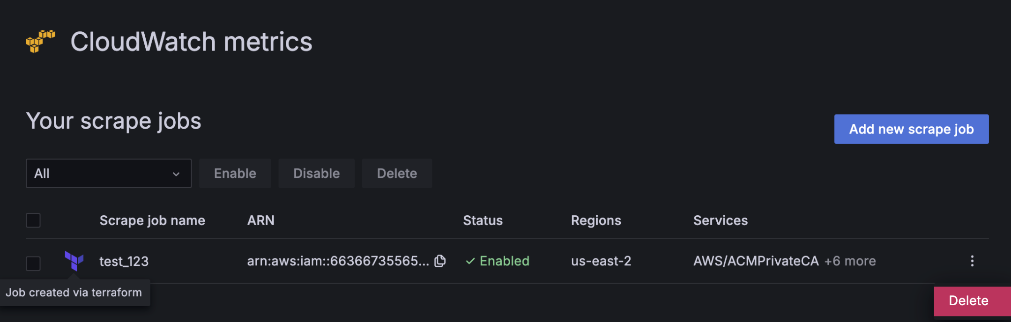The height and width of the screenshot is (322, 1011).
Task: Check the checkbox for the test_123 row
Action: [33, 263]
